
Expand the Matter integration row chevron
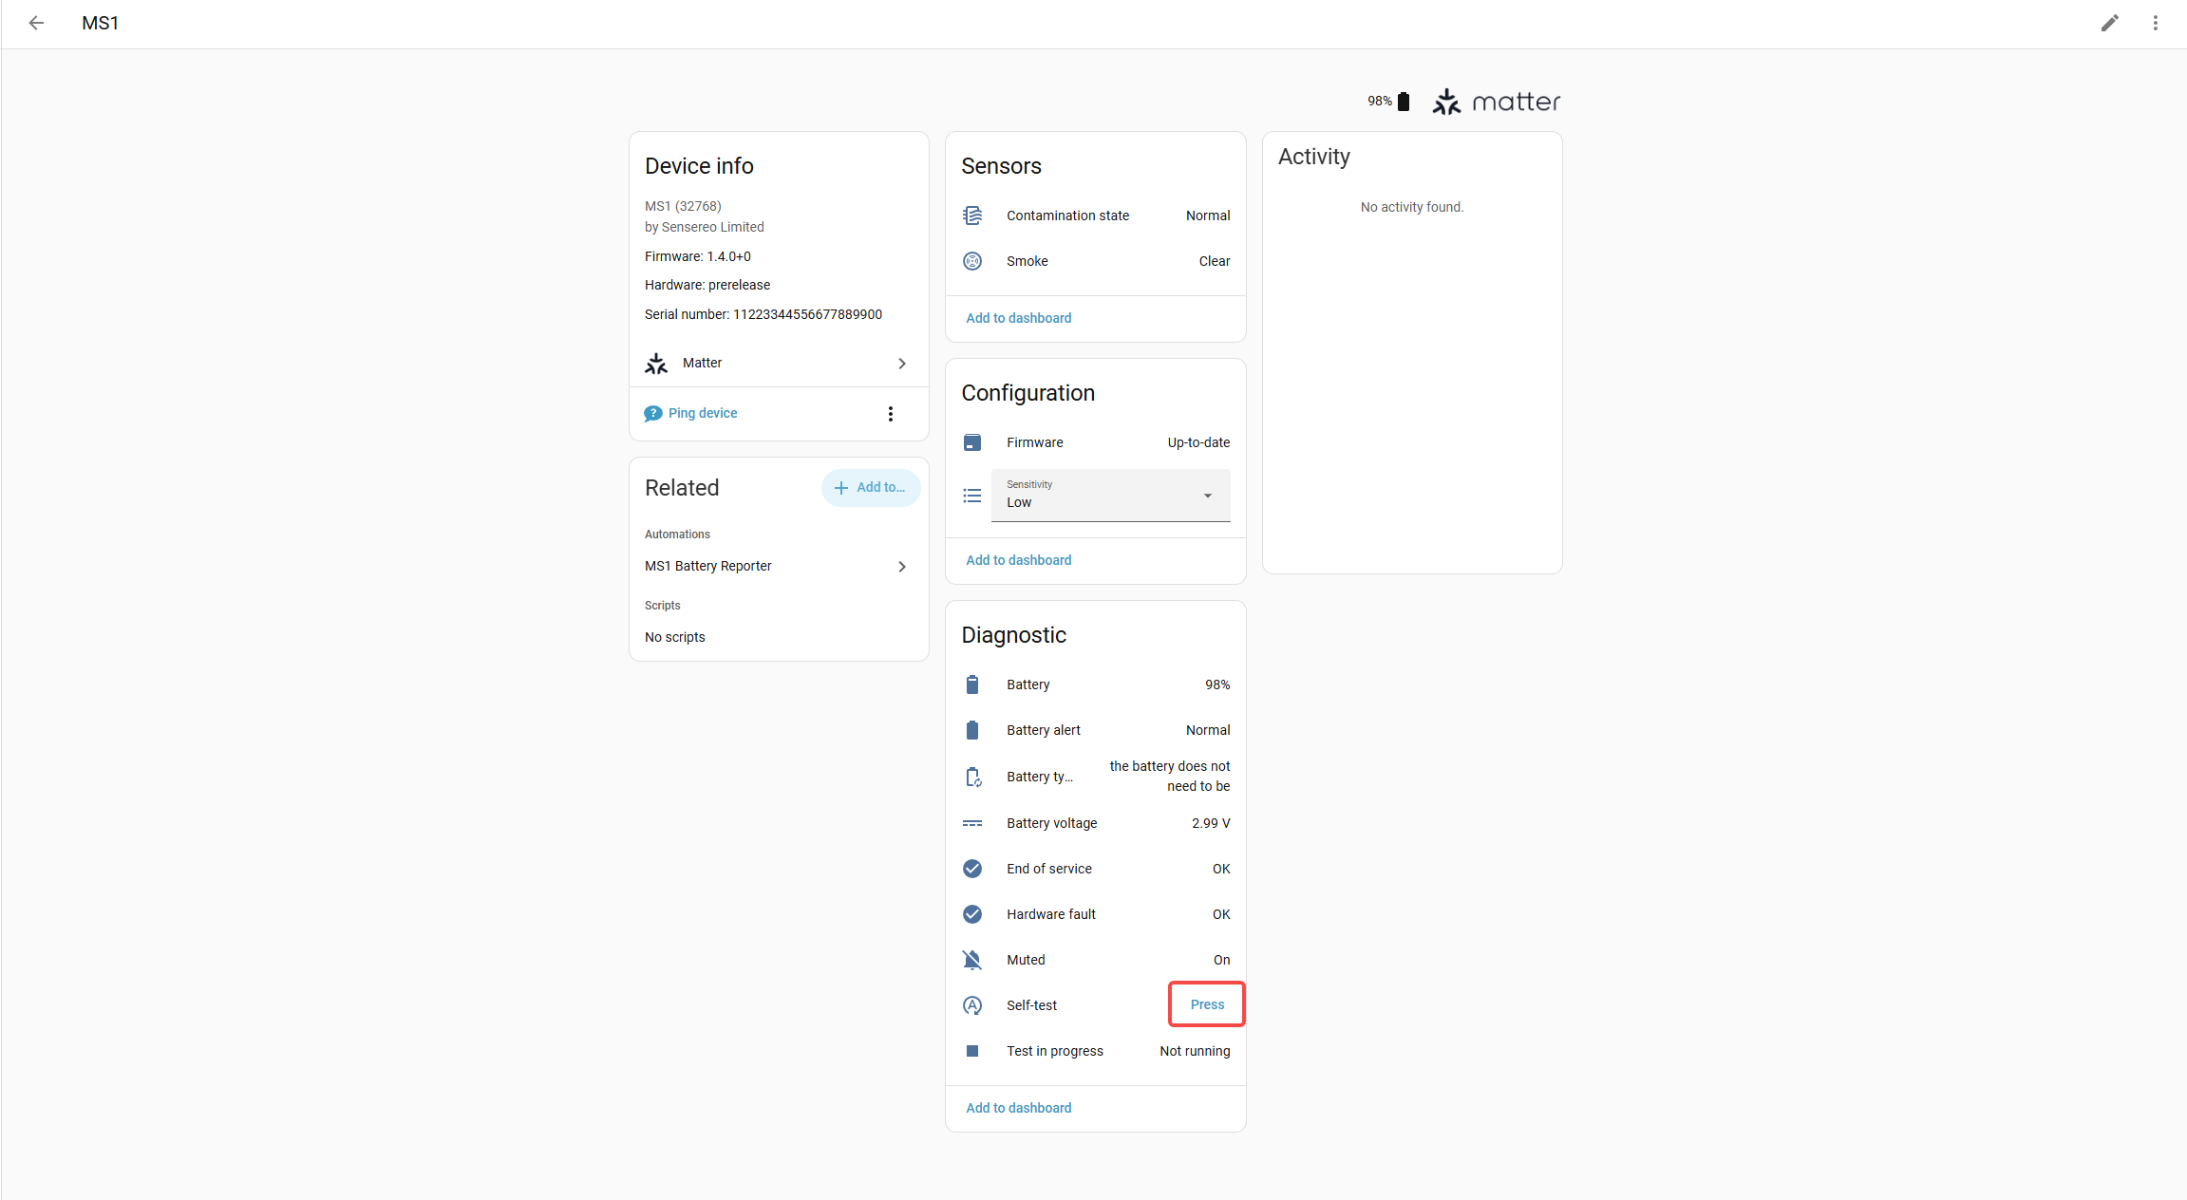[902, 364]
